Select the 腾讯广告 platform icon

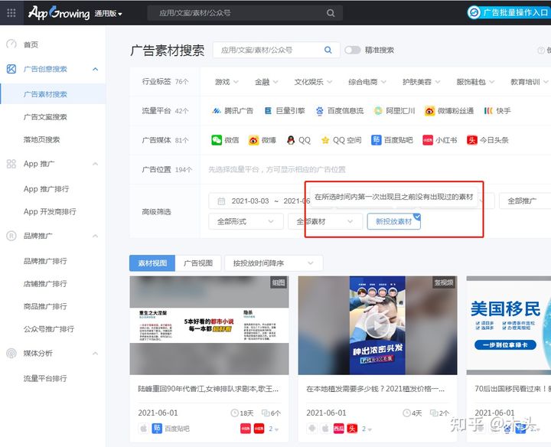[x=216, y=111]
